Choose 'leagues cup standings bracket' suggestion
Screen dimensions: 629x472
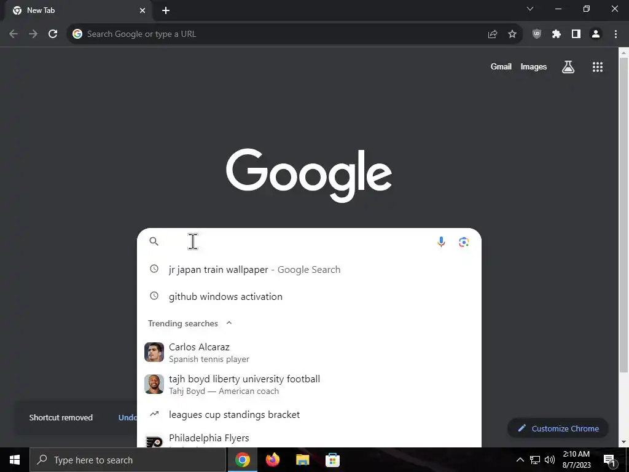(x=309, y=414)
